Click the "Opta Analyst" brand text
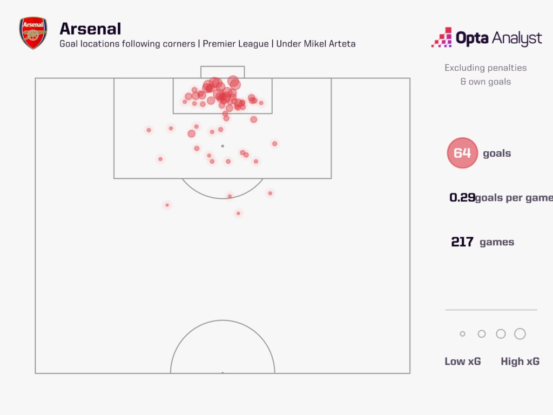The height and width of the screenshot is (415, 553). pyautogui.click(x=498, y=38)
